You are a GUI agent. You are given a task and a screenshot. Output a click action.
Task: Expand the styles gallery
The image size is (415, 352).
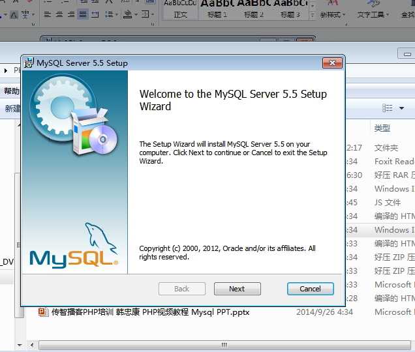point(313,15)
